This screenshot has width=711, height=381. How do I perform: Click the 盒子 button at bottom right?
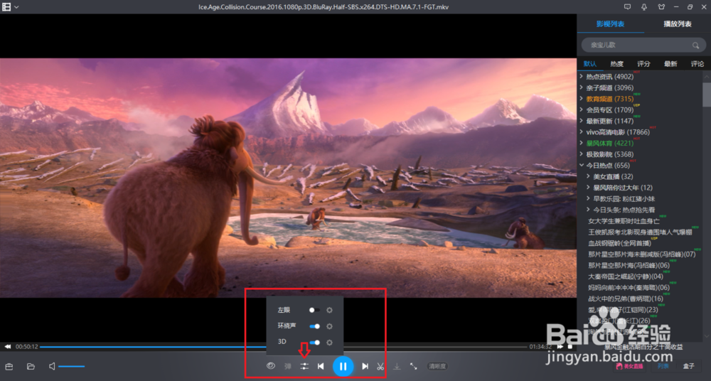point(689,366)
